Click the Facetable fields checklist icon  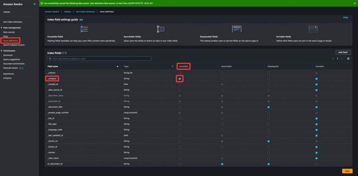(x=84, y=29)
